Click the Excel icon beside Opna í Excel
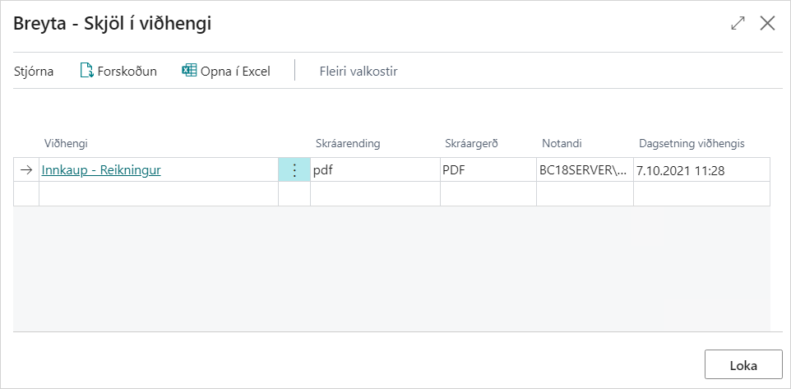 pos(189,72)
